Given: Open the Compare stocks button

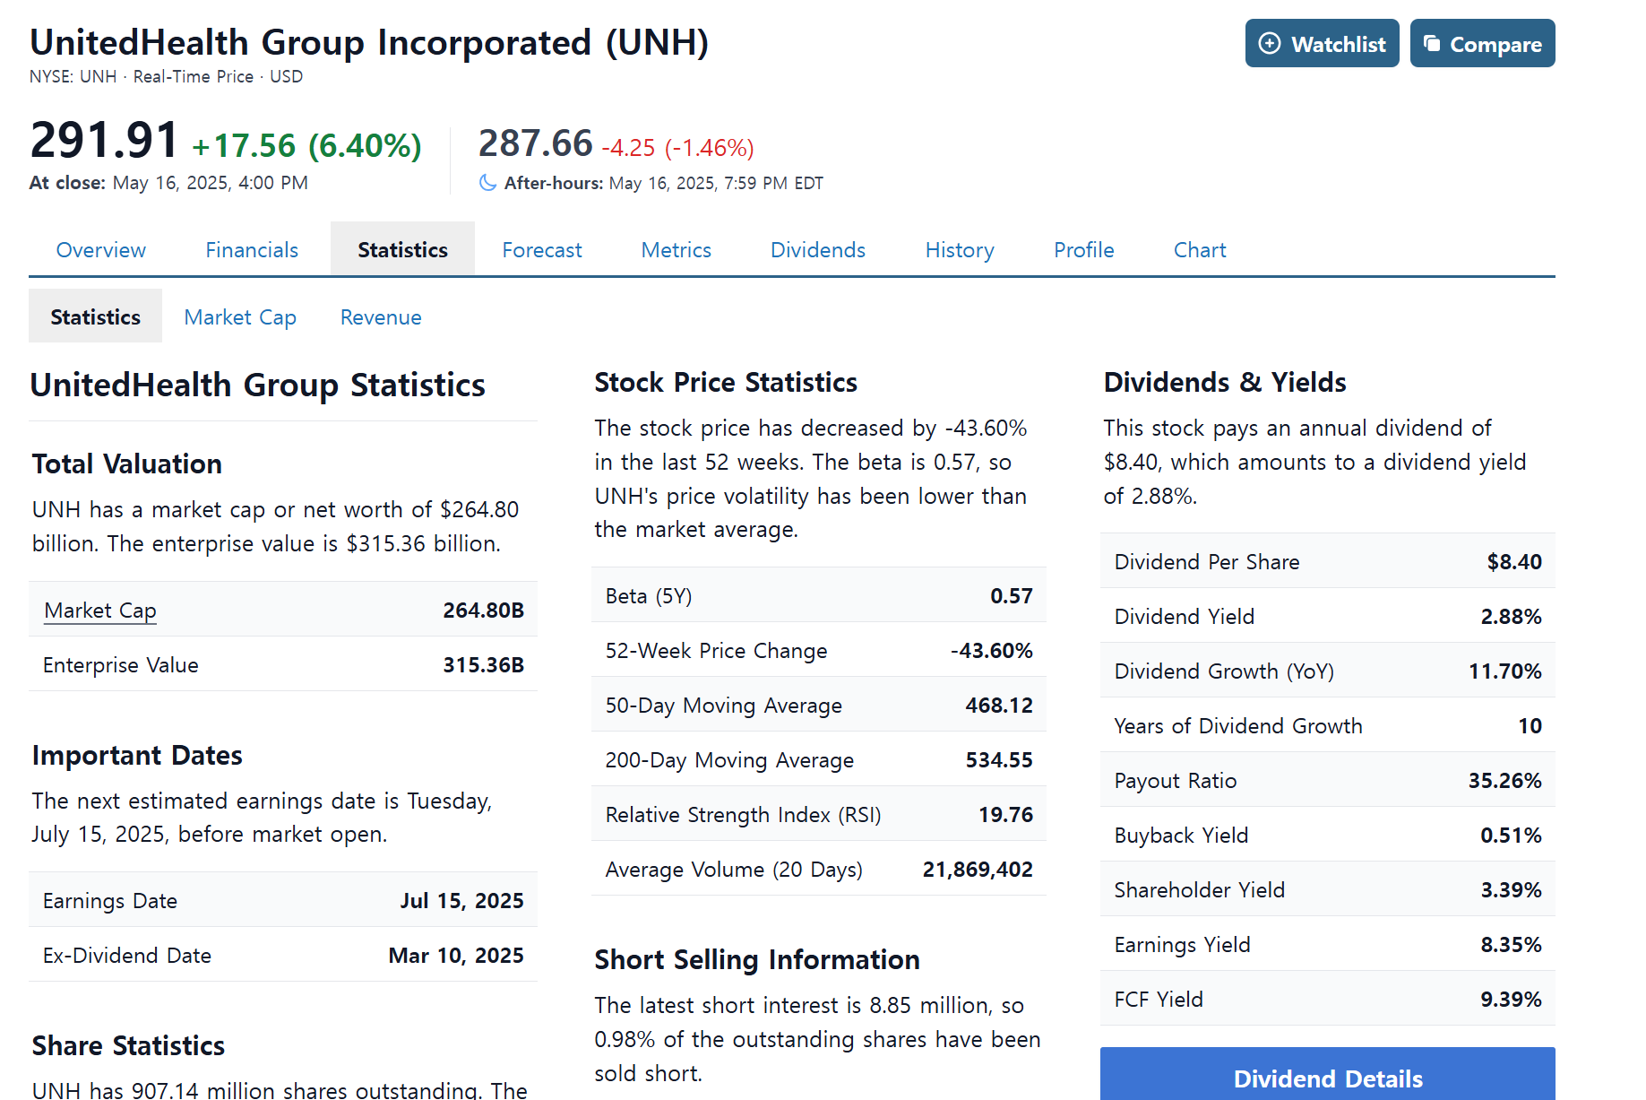Looking at the screenshot, I should (1482, 43).
